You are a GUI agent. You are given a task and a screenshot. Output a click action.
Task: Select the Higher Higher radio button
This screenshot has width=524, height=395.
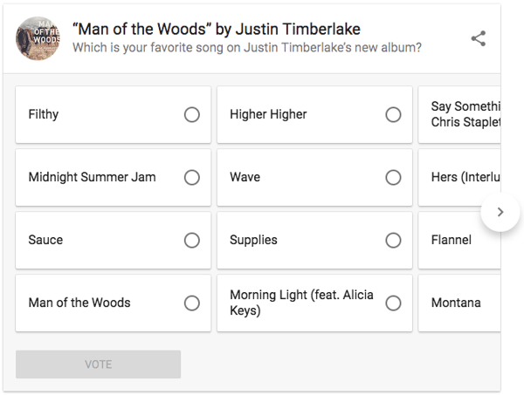click(393, 114)
